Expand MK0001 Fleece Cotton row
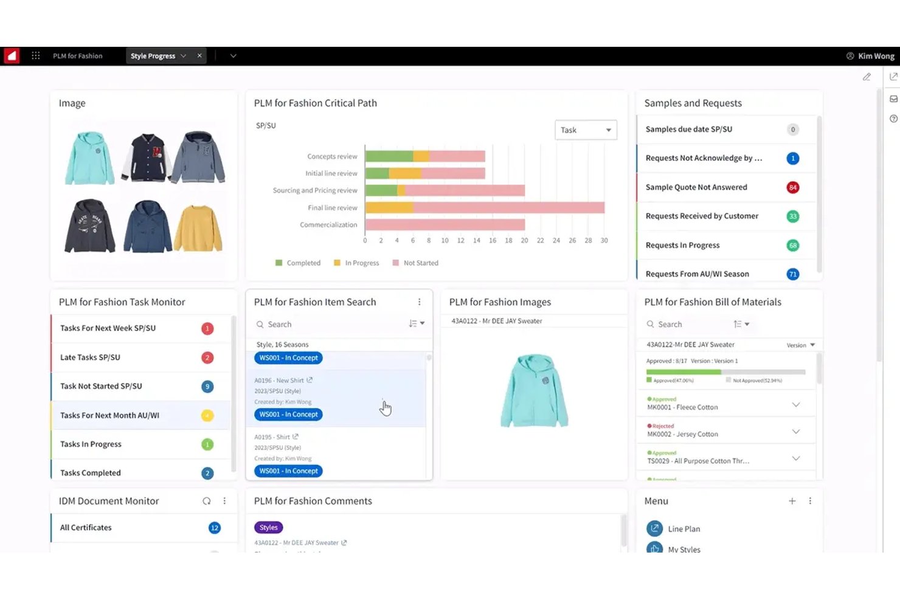 [796, 405]
